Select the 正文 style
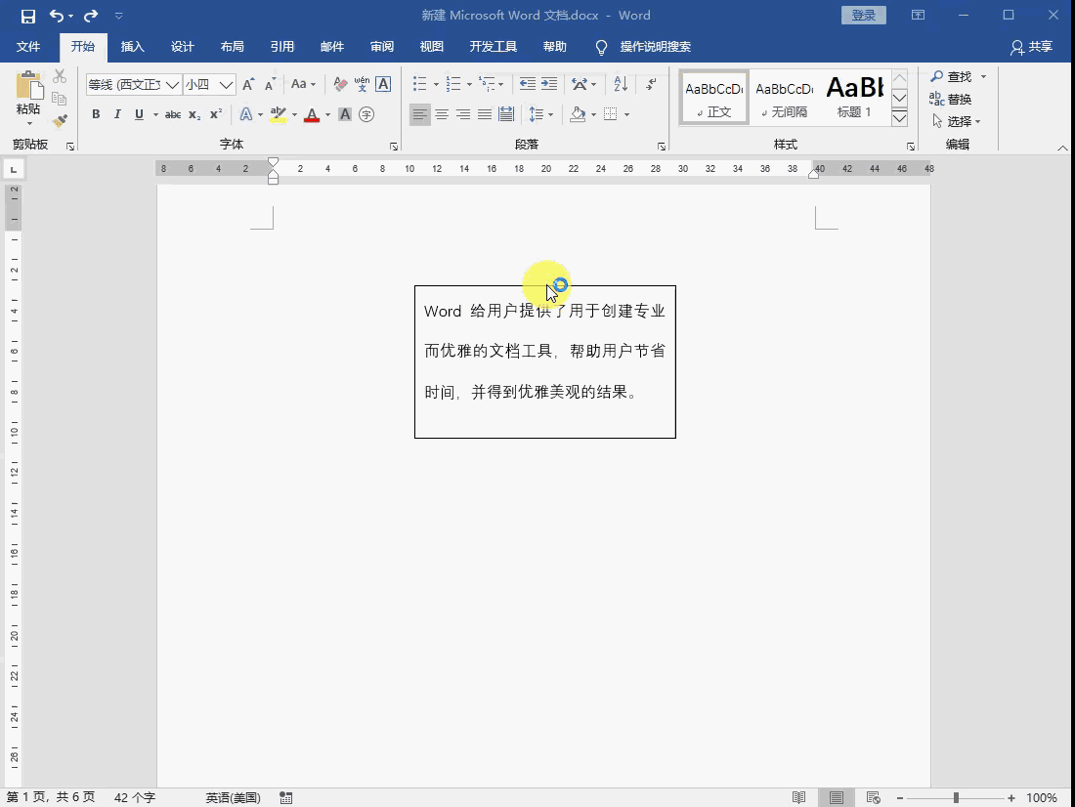This screenshot has height=807, width=1075. (x=713, y=98)
